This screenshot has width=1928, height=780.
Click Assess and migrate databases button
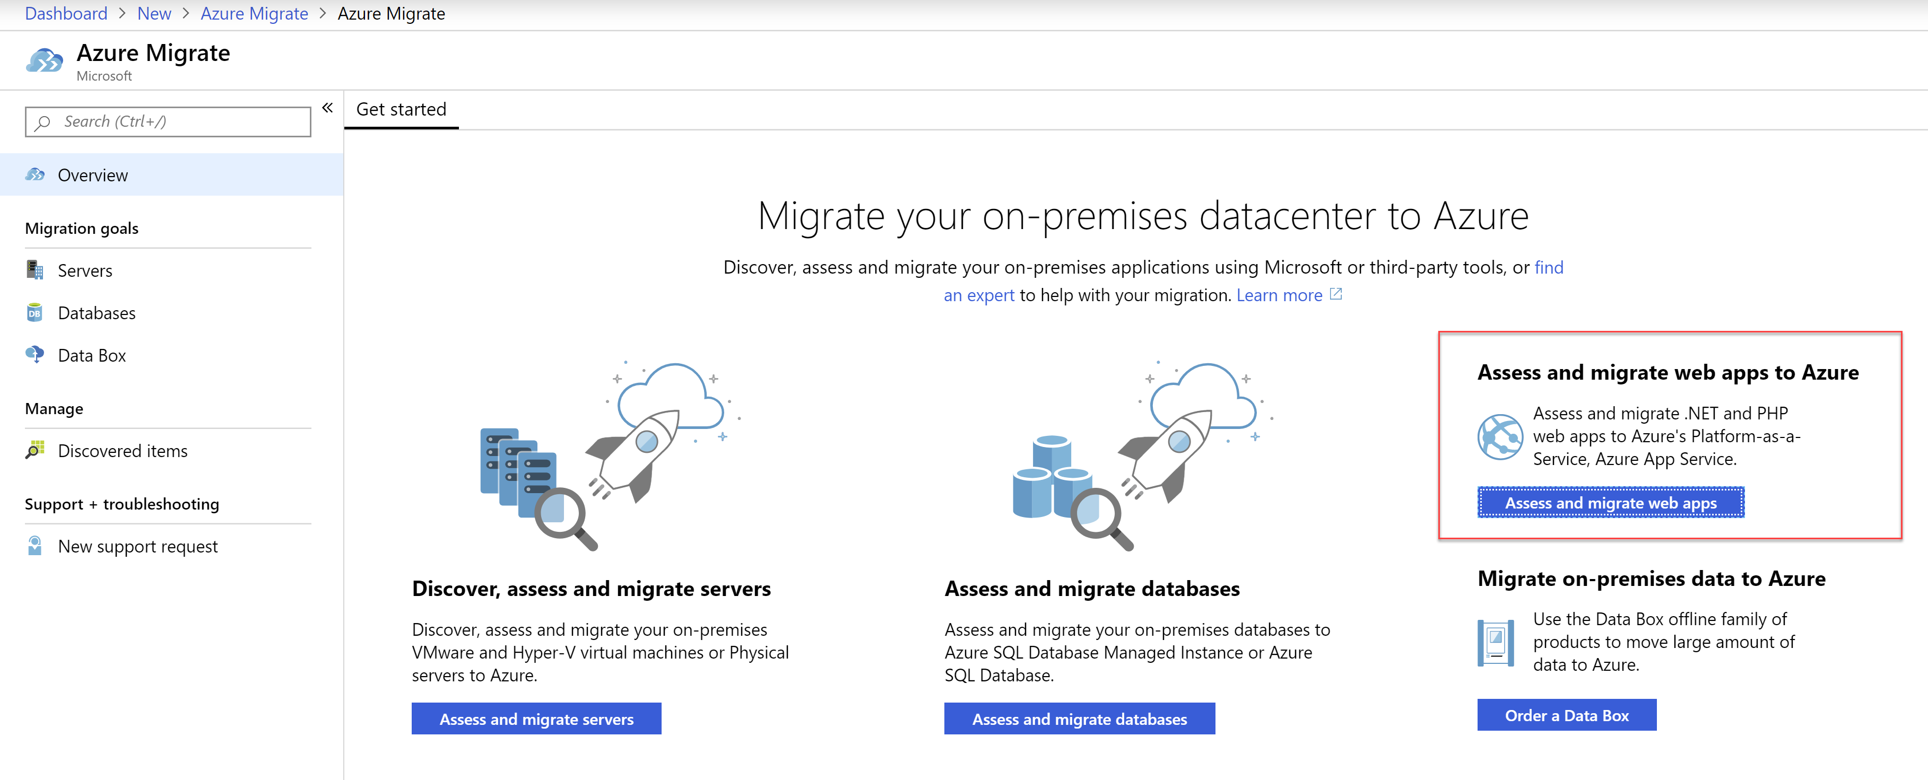(x=1079, y=718)
